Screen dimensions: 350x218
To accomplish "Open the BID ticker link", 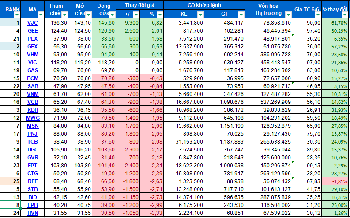I will [32, 197].
